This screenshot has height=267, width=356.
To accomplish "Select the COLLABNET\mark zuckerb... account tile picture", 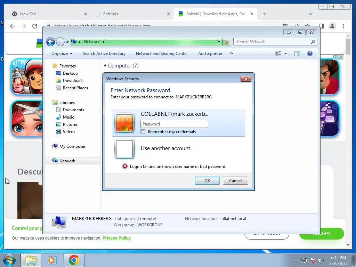I will click(124, 123).
